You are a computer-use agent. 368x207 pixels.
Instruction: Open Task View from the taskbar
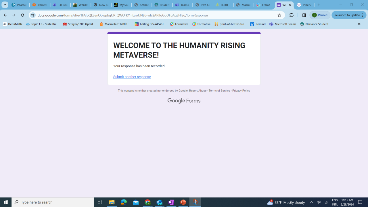(x=100, y=202)
